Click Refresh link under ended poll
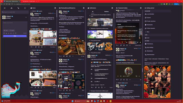The image size is (183, 103). click(93, 85)
